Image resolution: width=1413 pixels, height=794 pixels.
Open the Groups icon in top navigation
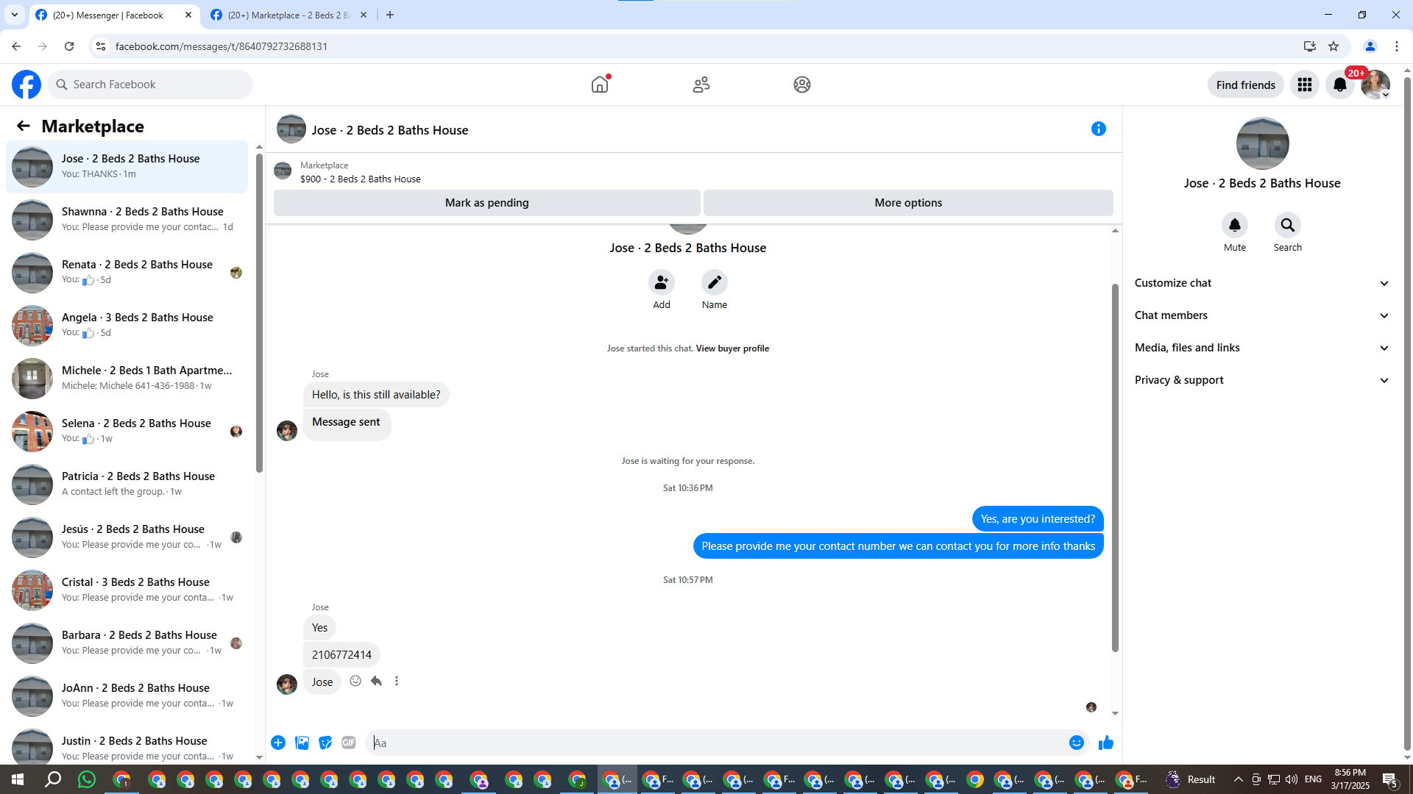[802, 85]
